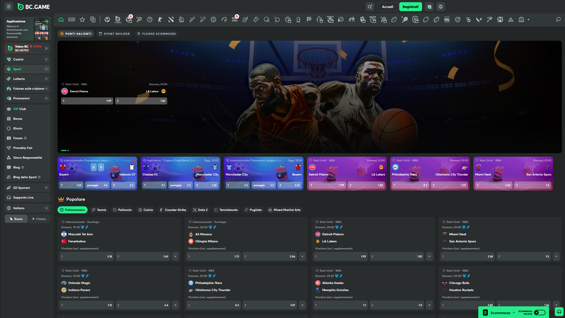
Task: Click the Home icon in sports toolbar
Action: pyautogui.click(x=61, y=20)
